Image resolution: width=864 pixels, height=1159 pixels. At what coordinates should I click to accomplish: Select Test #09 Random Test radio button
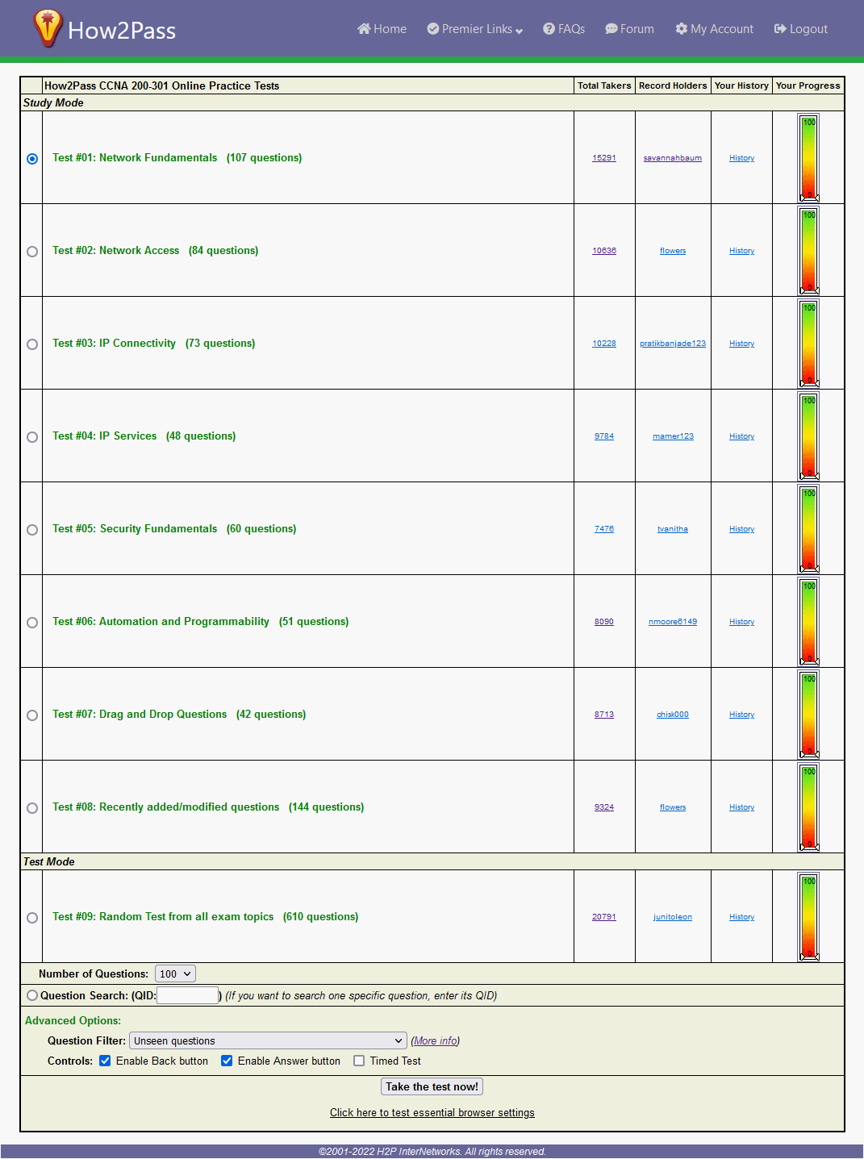pyautogui.click(x=32, y=918)
